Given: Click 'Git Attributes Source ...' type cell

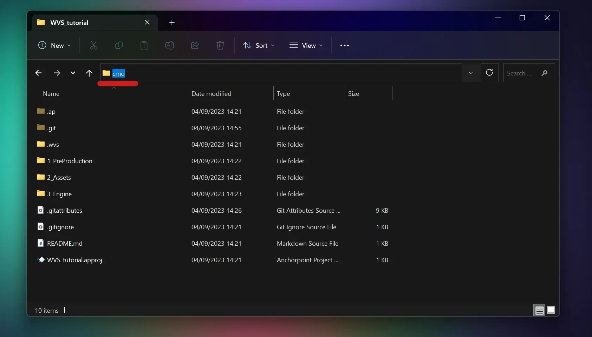Looking at the screenshot, I should click(308, 210).
